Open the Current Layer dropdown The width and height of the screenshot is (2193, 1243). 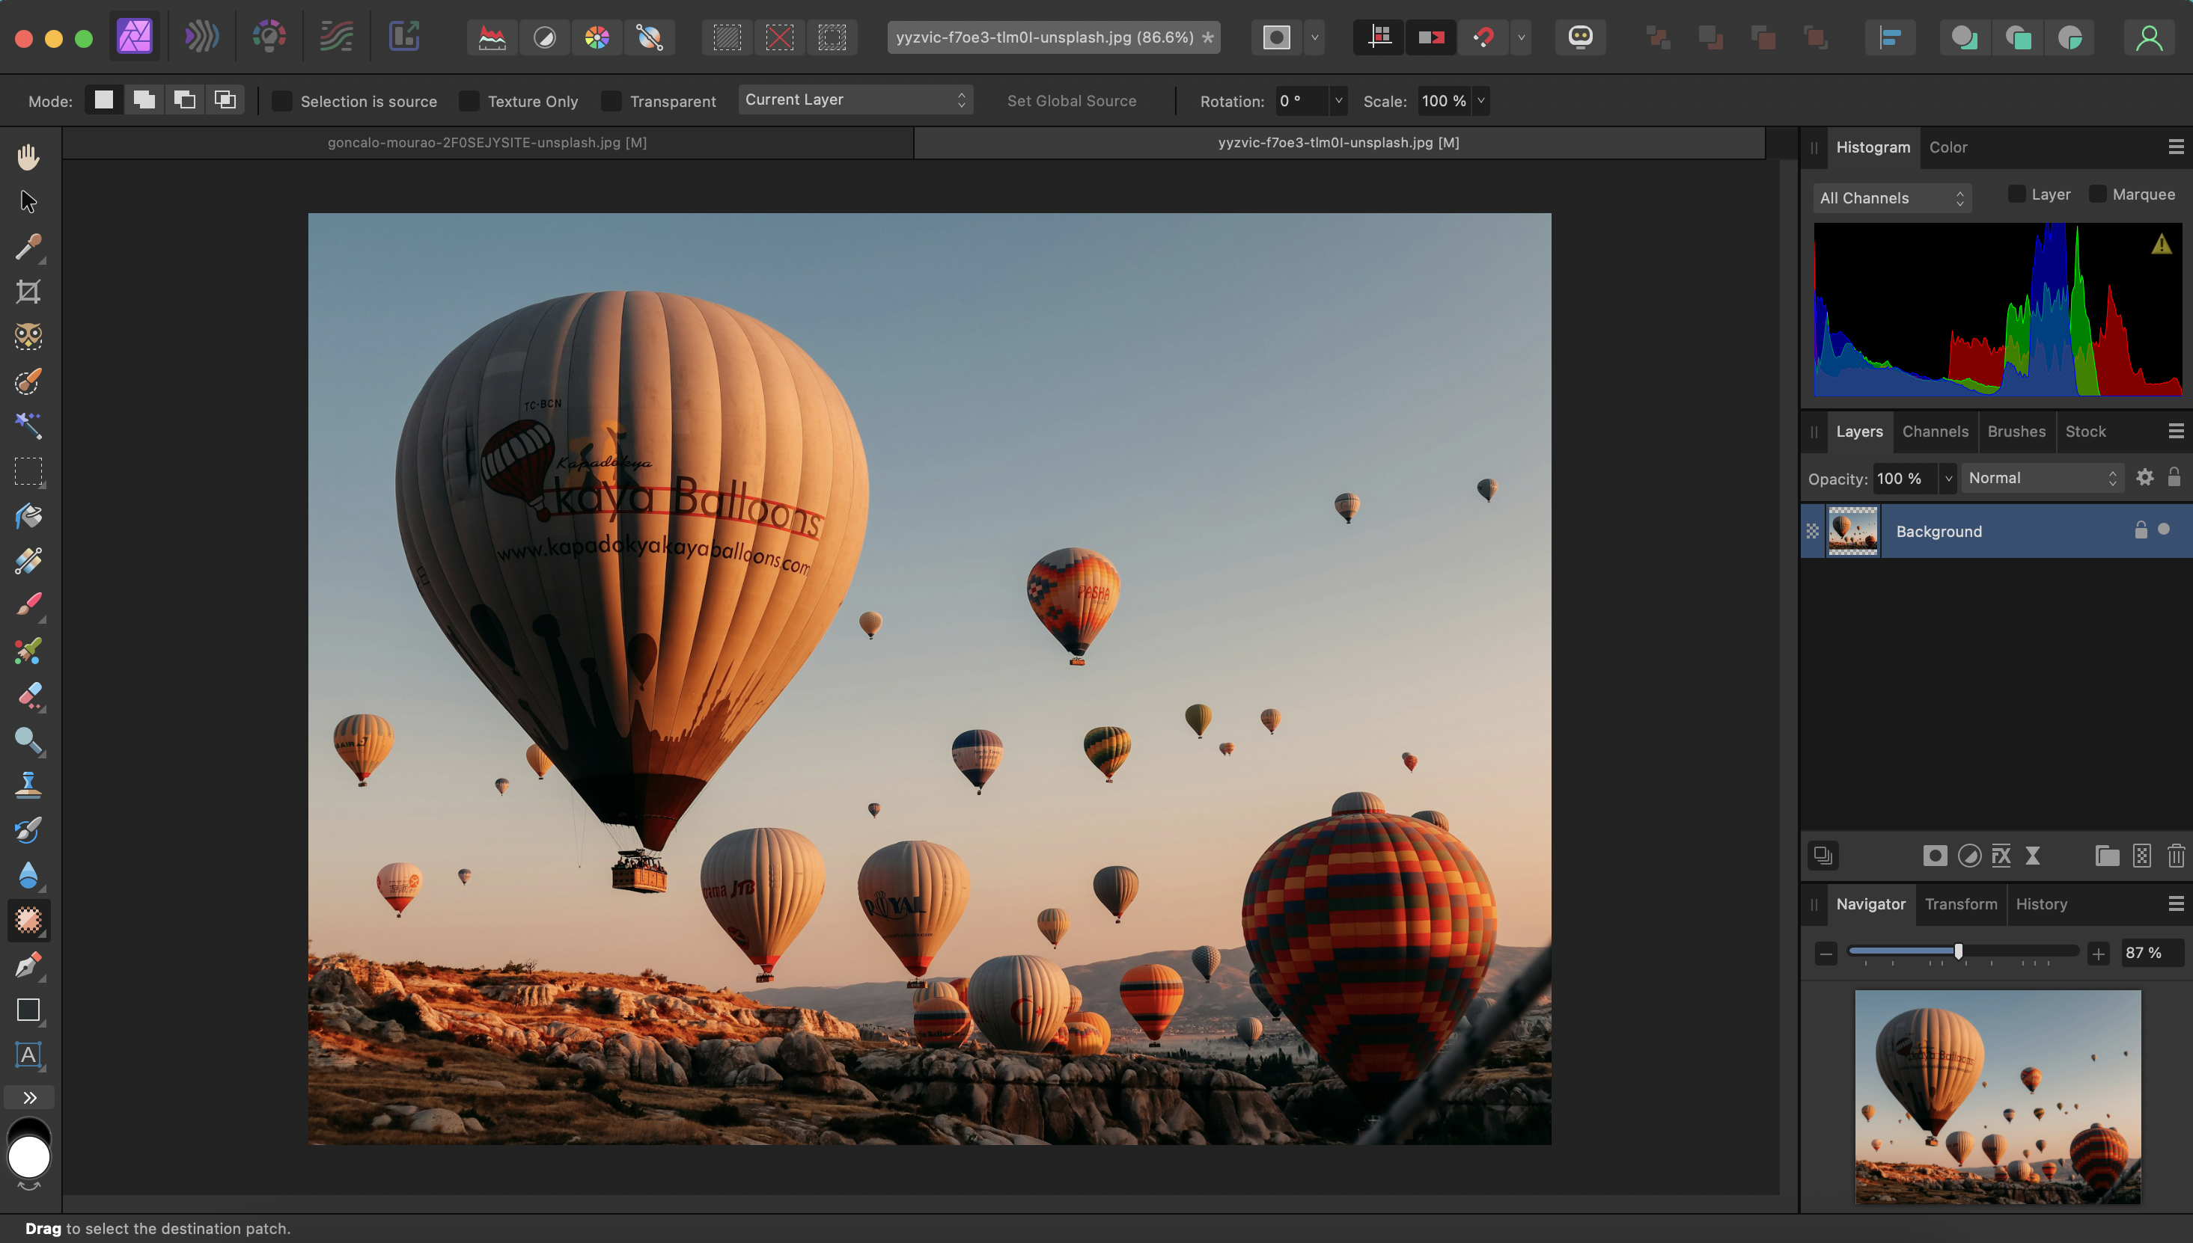click(854, 100)
